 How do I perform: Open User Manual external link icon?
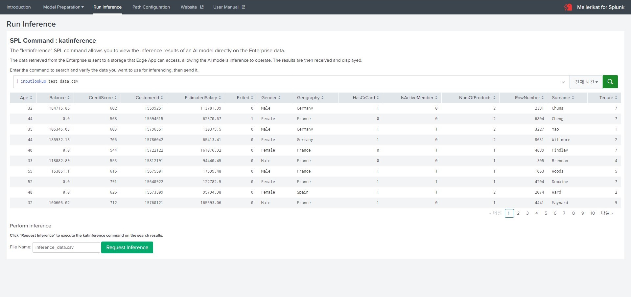(x=244, y=7)
